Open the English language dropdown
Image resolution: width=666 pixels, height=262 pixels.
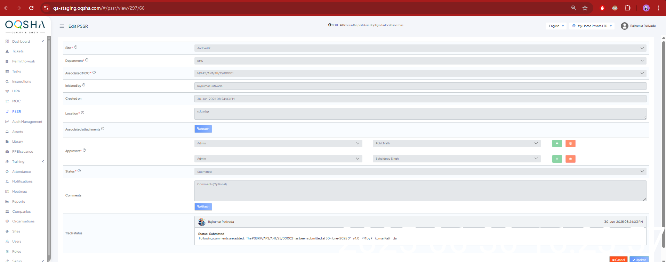point(556,26)
